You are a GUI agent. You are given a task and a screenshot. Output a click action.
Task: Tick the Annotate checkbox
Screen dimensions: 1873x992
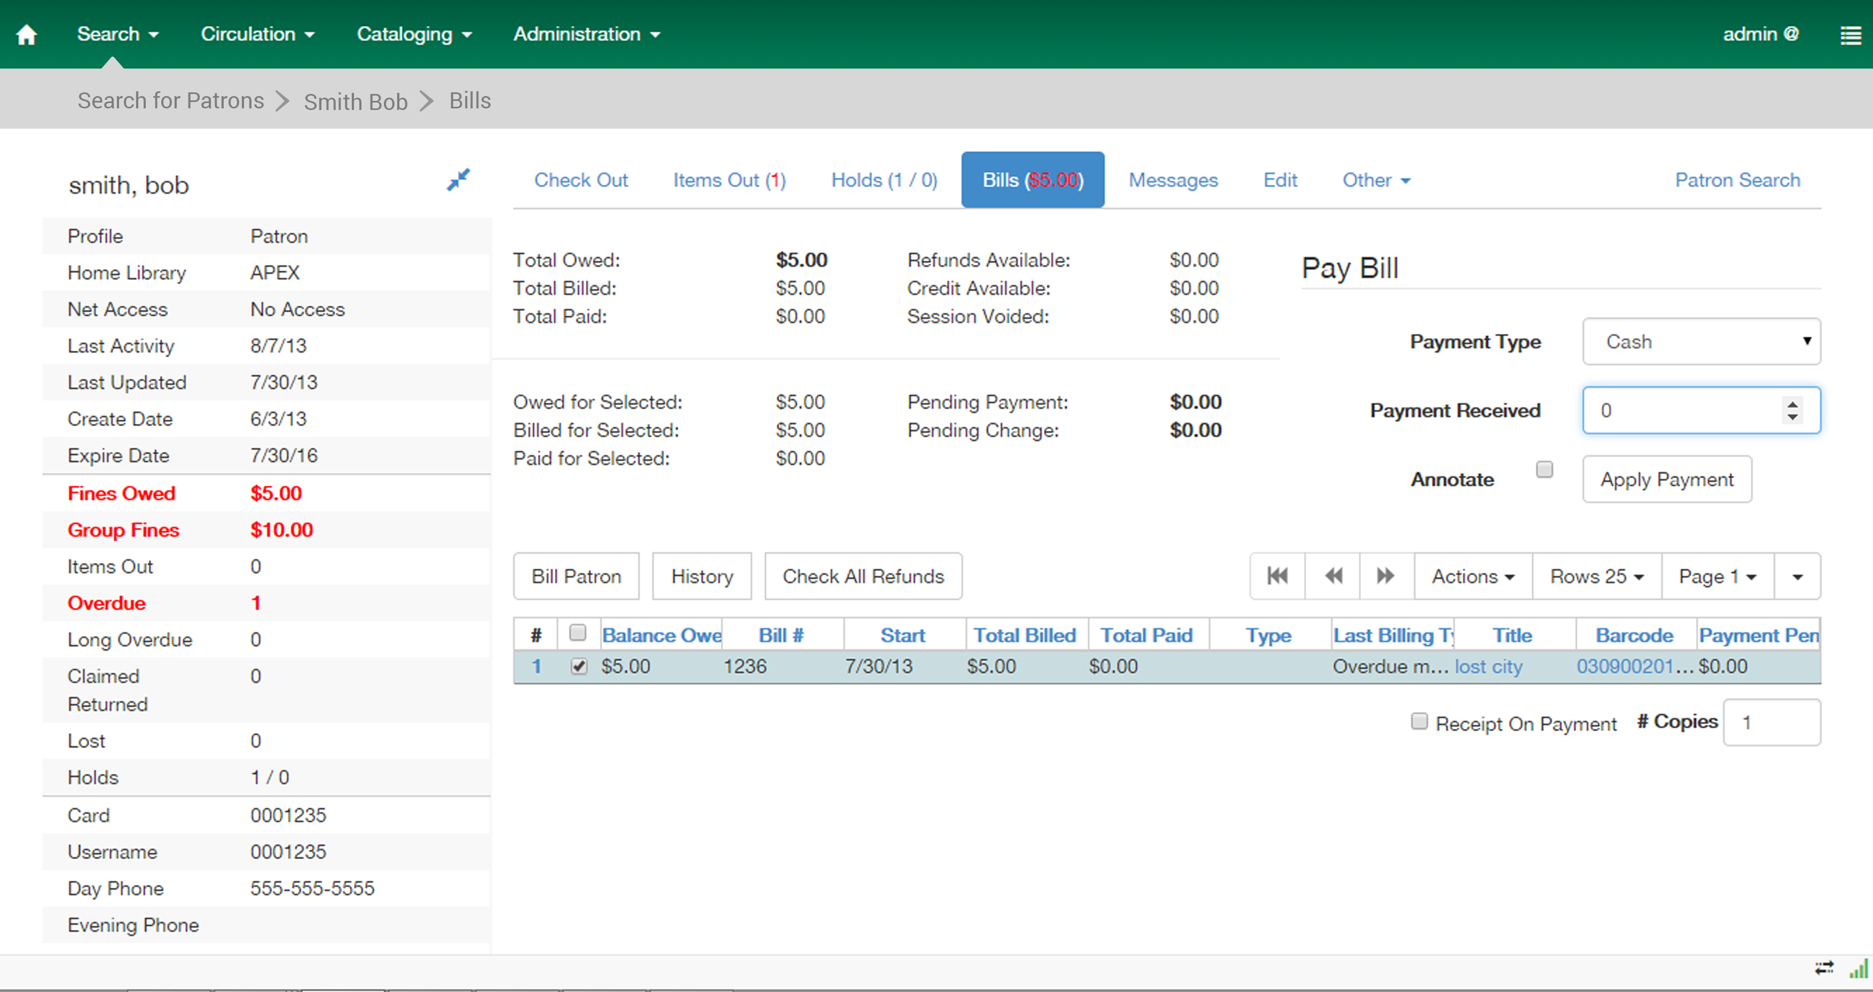(1544, 469)
